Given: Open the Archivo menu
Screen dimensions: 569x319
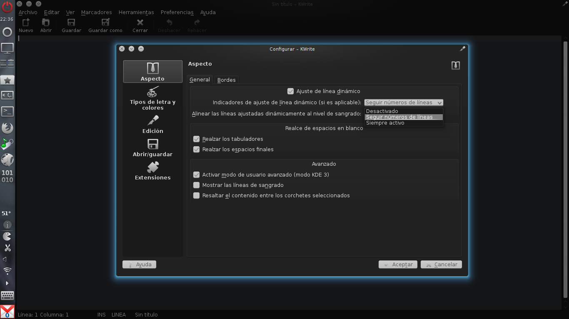Looking at the screenshot, I should pyautogui.click(x=28, y=12).
